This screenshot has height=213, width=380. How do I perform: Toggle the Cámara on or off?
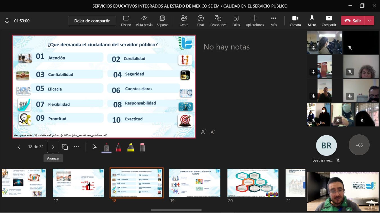click(295, 21)
